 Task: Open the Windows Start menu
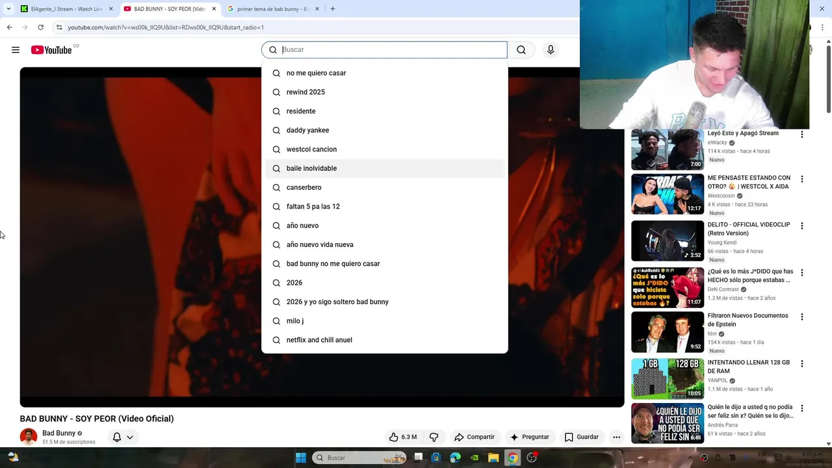301,458
